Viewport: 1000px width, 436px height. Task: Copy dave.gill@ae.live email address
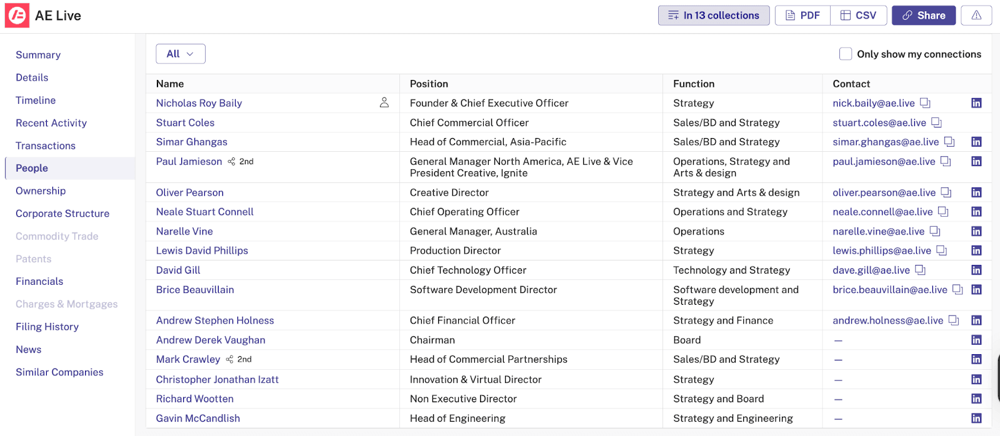coord(920,270)
